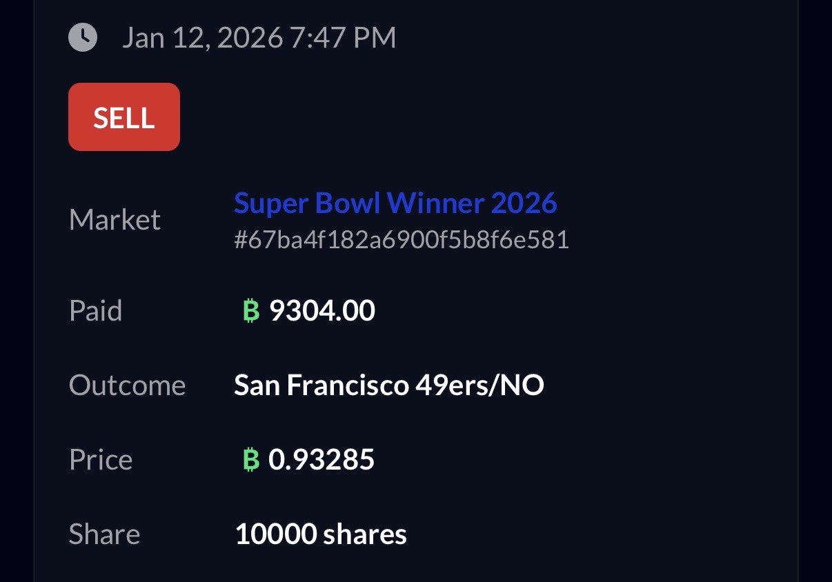Select the paid amount 9304.00

(x=321, y=311)
